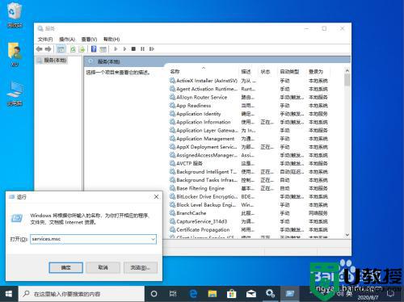Open File Explorer from taskbar
Image resolution: width=404 pixels, height=302 pixels.
[213, 294]
